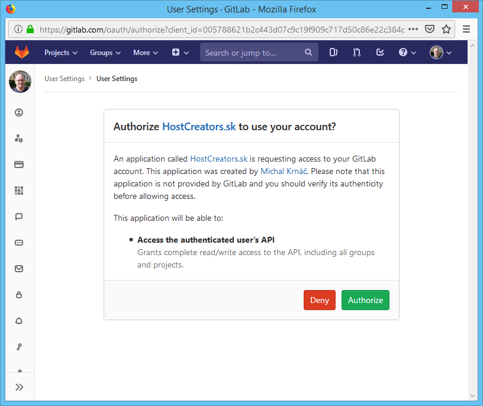Click the current User Settings breadcrumb

117,79
